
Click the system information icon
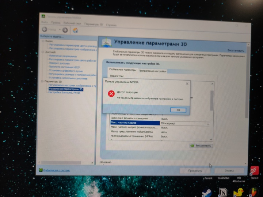pos(41,170)
